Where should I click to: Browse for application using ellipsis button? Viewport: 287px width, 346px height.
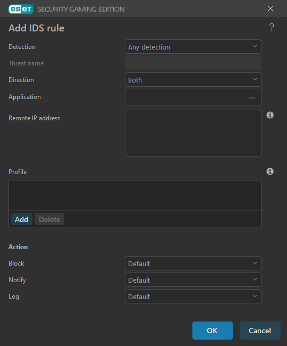252,97
